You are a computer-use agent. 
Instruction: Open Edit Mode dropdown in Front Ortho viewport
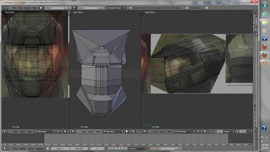pos(45,131)
